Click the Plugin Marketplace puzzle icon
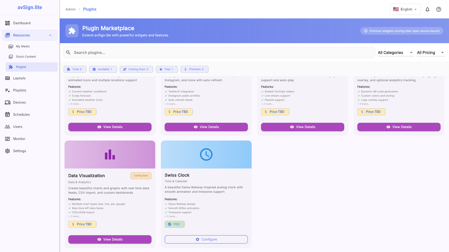This screenshot has height=252, width=449. click(x=72, y=31)
